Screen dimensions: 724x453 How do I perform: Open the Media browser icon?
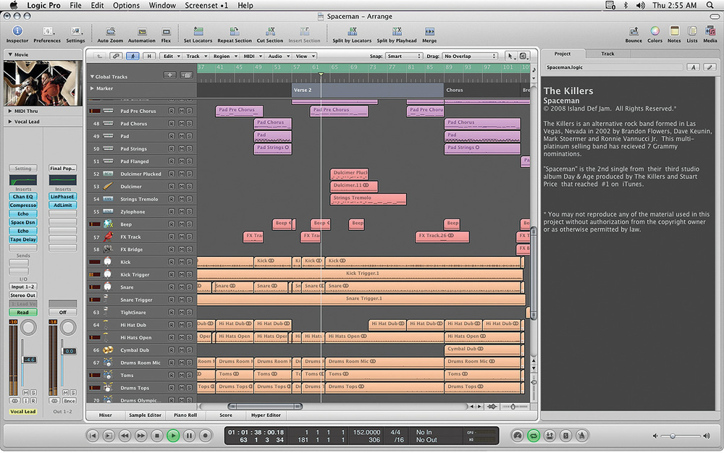coord(710,32)
